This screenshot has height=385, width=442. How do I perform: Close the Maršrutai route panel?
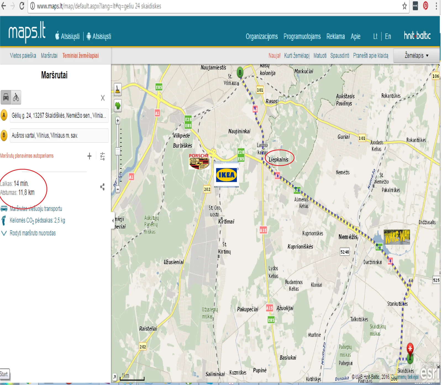[x=102, y=98]
